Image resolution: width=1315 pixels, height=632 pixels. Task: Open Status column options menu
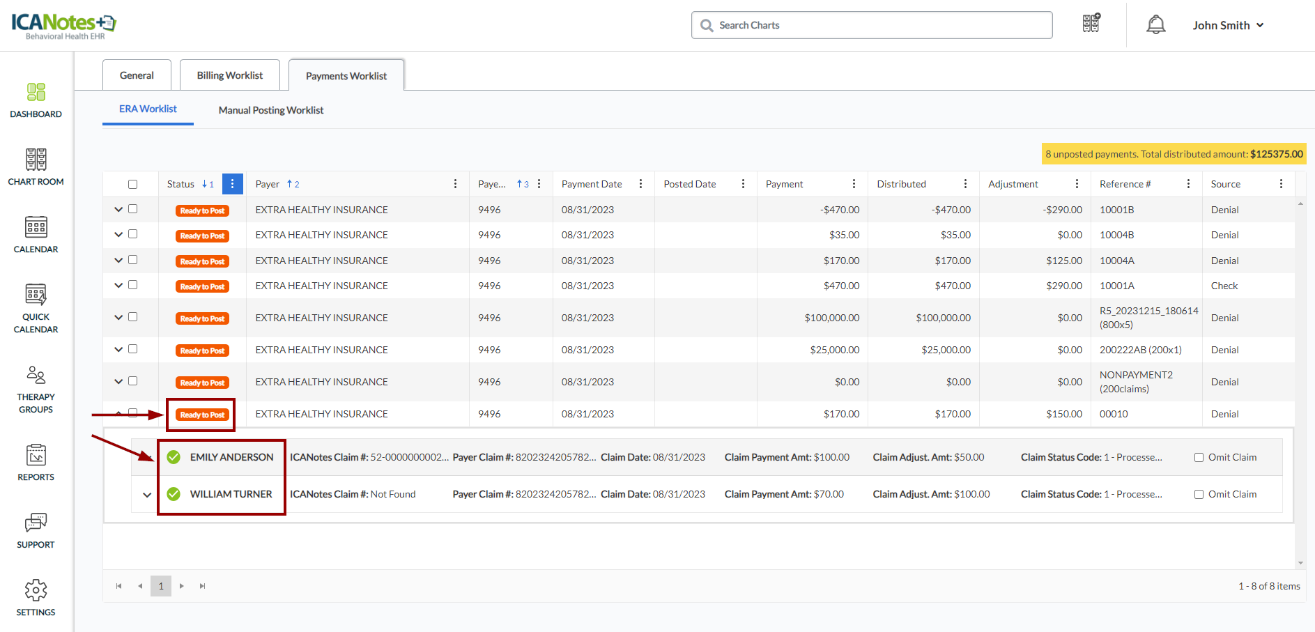[232, 184]
